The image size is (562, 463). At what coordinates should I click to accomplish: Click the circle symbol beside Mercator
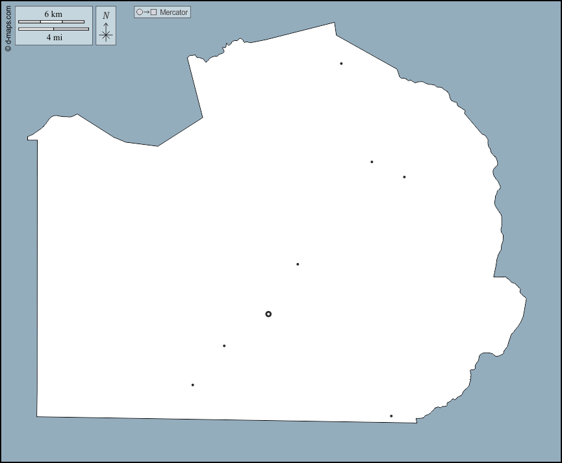[139, 12]
